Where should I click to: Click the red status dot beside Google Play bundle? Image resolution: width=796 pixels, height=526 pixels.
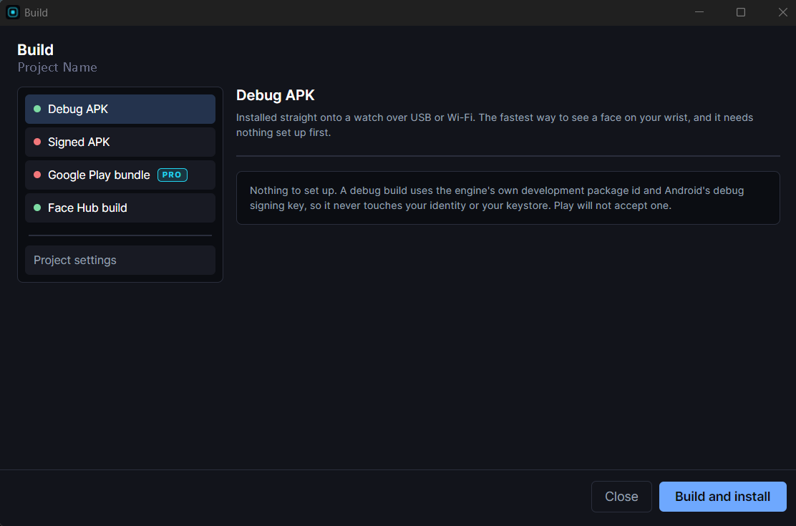pos(37,175)
